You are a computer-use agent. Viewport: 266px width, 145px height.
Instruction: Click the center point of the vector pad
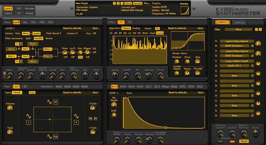[49, 119]
